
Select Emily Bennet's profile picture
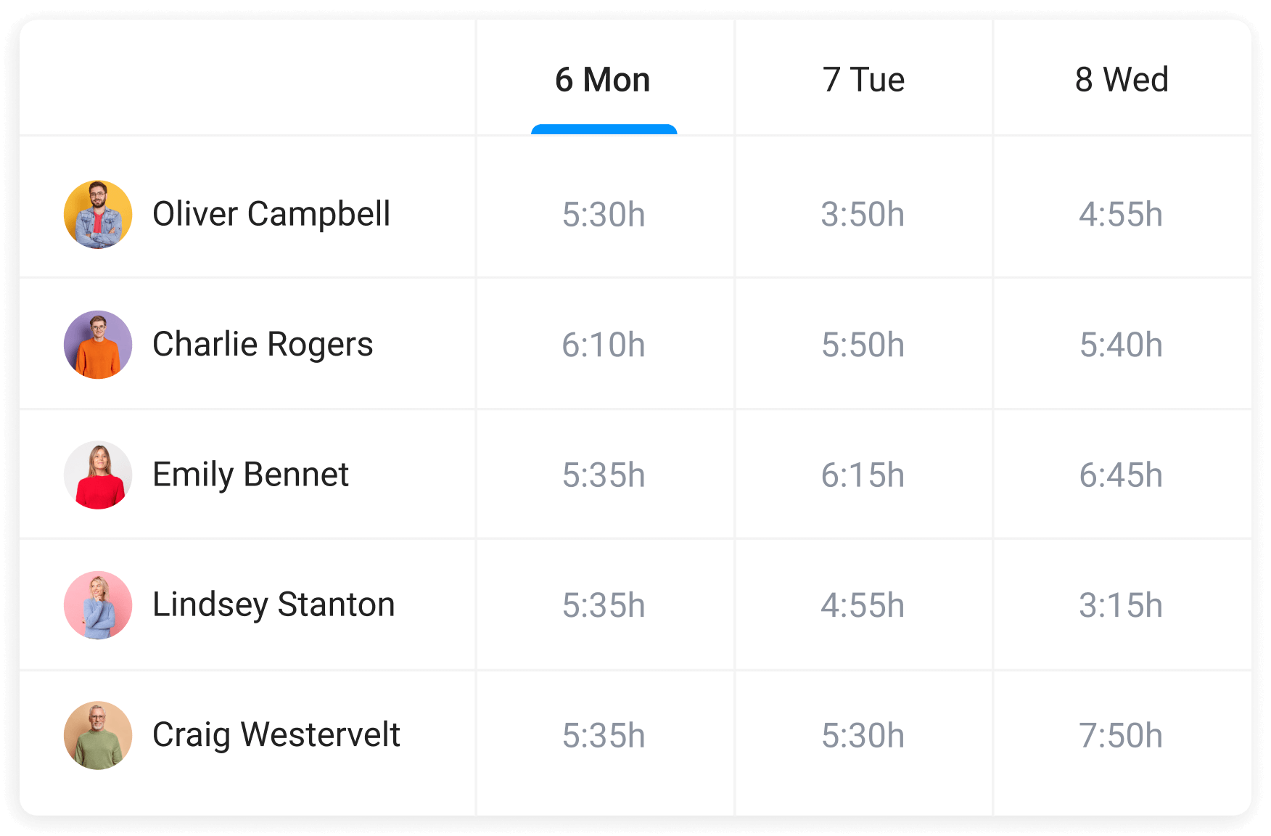coord(98,475)
